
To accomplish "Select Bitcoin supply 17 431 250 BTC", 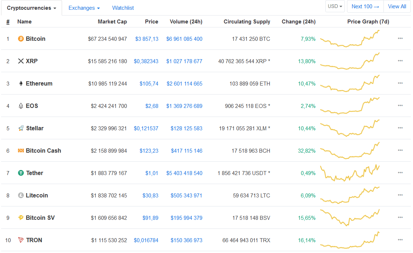I will pos(251,39).
